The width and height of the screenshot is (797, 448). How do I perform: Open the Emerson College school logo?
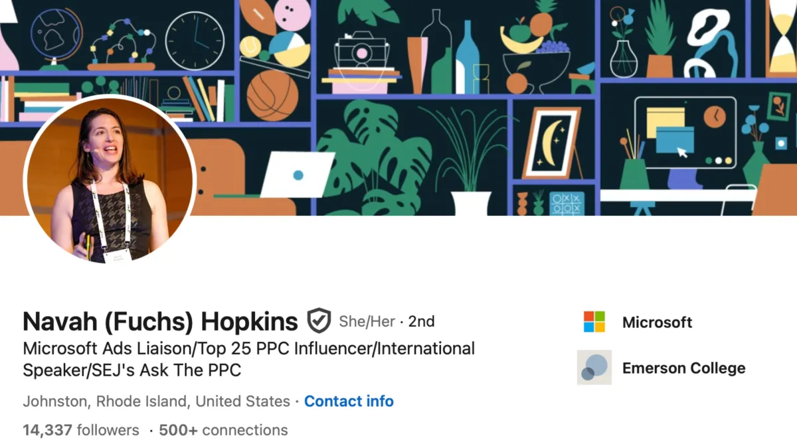(593, 368)
